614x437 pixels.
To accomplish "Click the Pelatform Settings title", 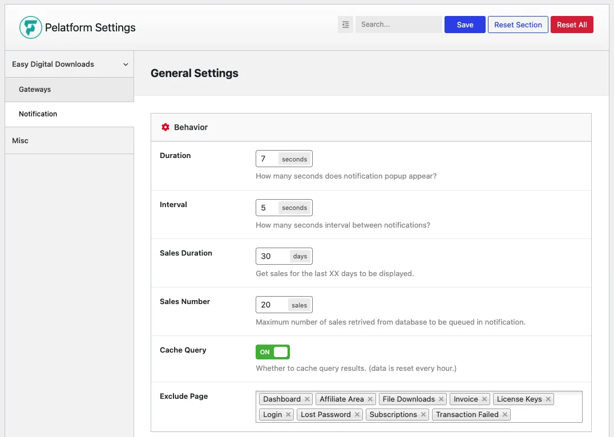I will pyautogui.click(x=90, y=27).
